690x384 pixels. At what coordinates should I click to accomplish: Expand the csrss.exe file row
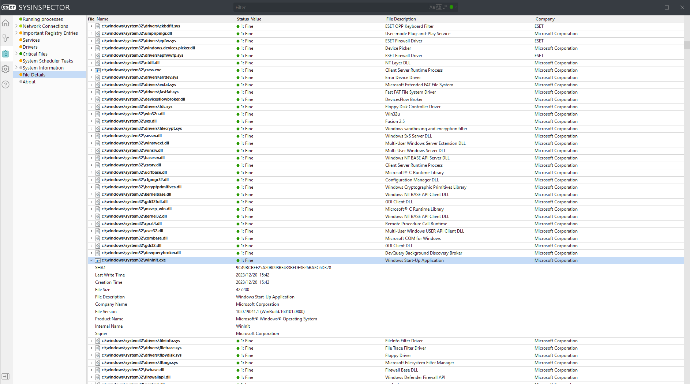pyautogui.click(x=91, y=70)
